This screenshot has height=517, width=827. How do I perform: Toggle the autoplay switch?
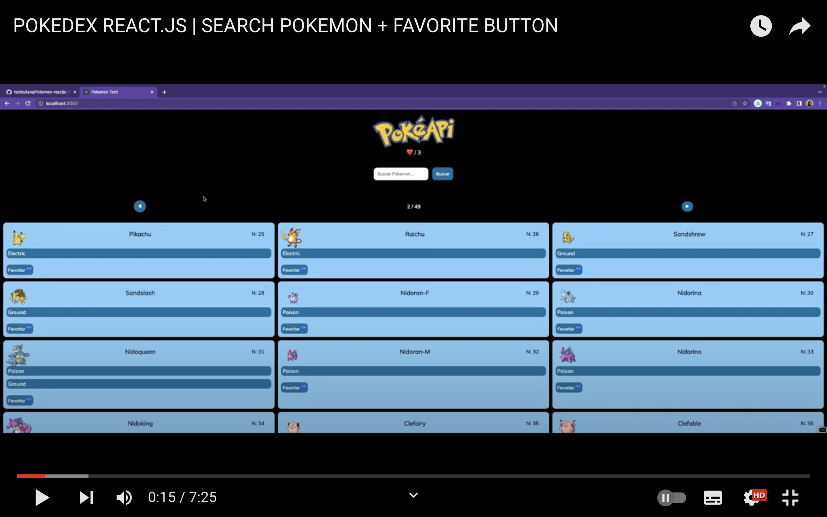(672, 497)
